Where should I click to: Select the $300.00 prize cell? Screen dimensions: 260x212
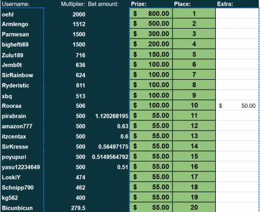pyautogui.click(x=151, y=34)
